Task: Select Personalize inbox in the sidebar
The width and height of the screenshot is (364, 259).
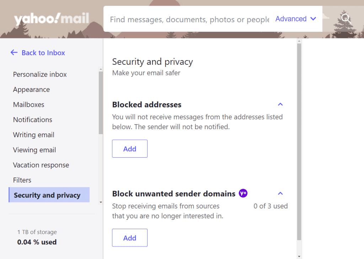Action: (39, 74)
